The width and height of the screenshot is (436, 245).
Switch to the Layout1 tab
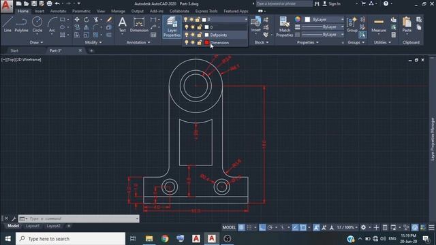[33, 226]
